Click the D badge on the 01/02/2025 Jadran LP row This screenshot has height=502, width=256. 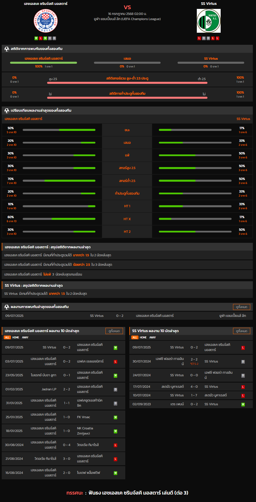(116, 389)
